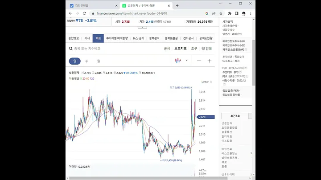Select the 최근조회 tab in sidebar

pyautogui.click(x=235, y=116)
